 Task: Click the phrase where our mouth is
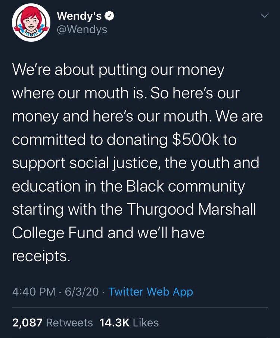[x=78, y=93]
